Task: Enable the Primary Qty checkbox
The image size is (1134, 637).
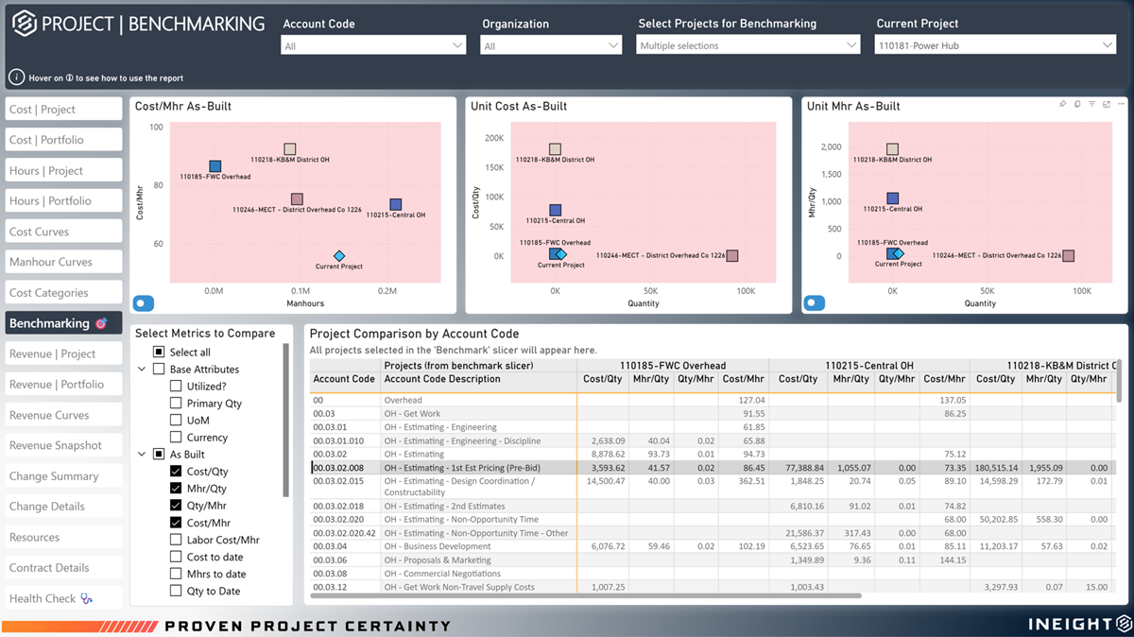Action: point(176,403)
